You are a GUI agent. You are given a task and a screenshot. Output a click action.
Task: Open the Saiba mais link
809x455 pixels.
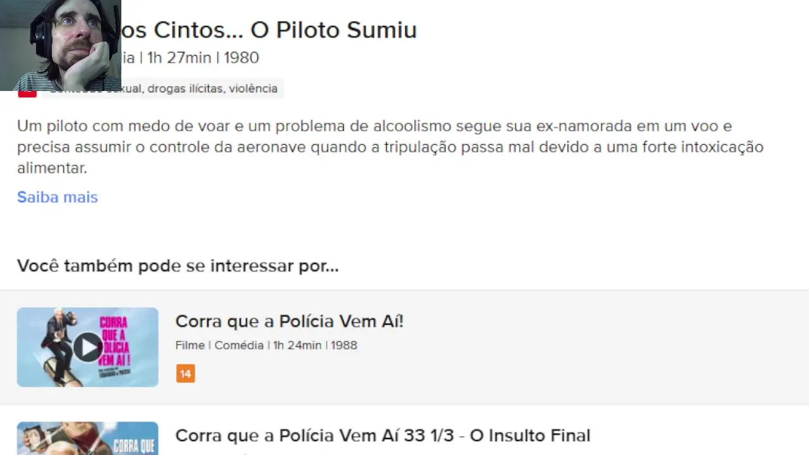click(x=58, y=197)
